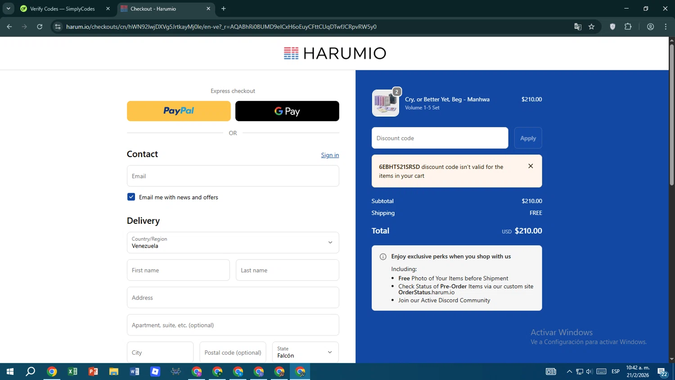This screenshot has height=380, width=675.
Task: Click the info icon beside exclusive perks
Action: (x=383, y=257)
